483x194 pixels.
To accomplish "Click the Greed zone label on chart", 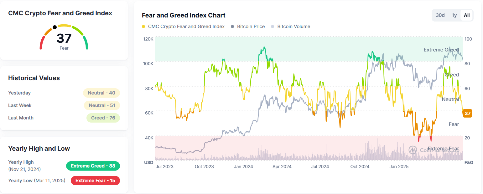I will coord(452,75).
